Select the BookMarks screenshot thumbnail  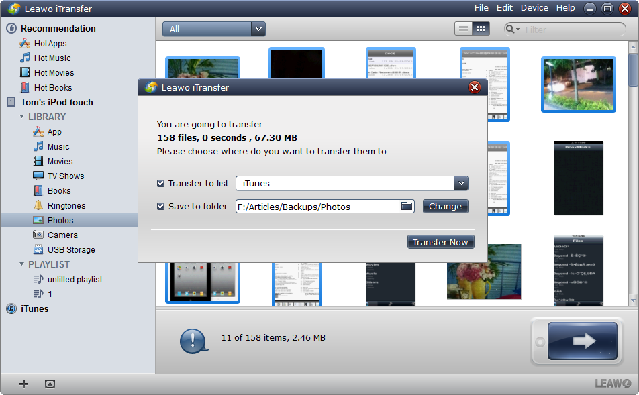point(578,178)
